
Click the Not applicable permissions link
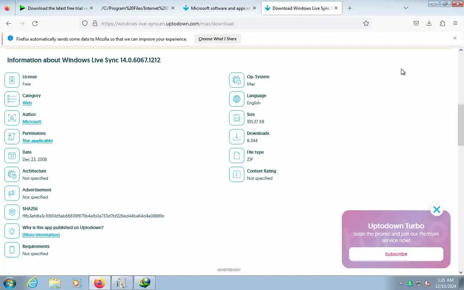(x=38, y=141)
